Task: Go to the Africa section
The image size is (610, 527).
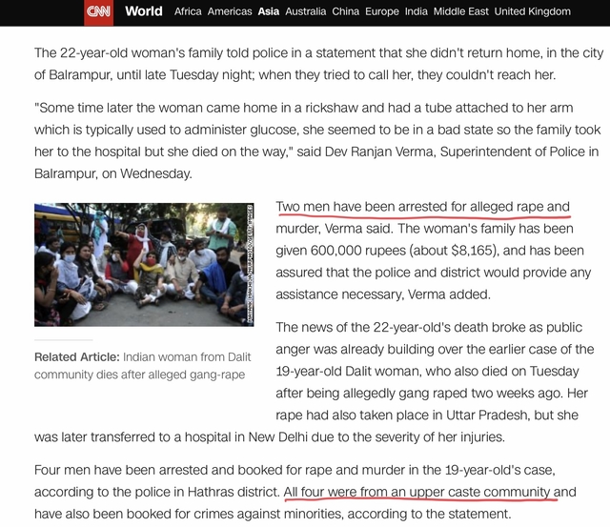Action: coord(188,11)
